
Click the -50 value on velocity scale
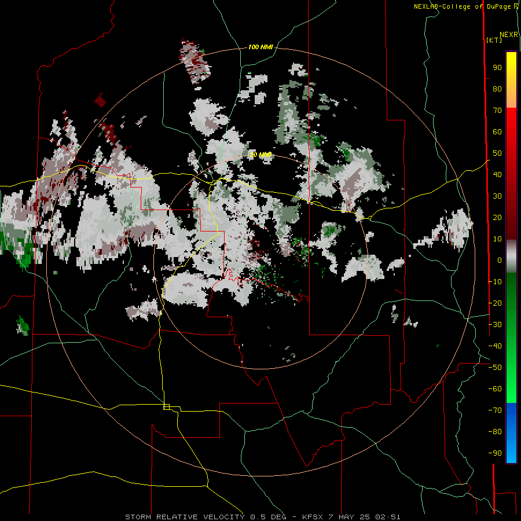(495, 368)
